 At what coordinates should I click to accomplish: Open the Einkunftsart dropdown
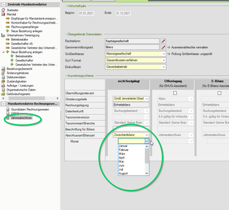[164, 67]
